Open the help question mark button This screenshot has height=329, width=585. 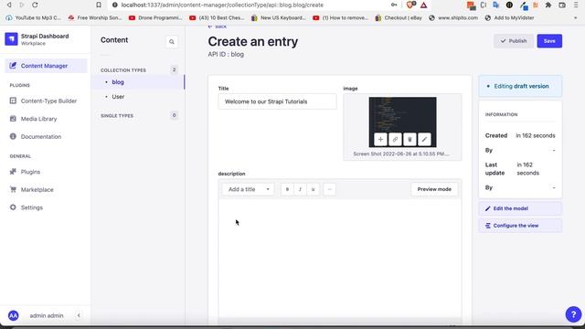[573, 314]
